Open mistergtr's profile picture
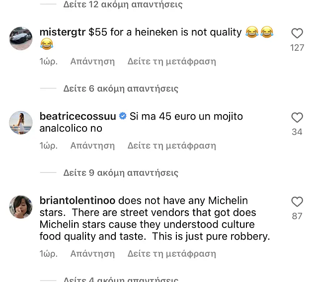 [x=21, y=38]
